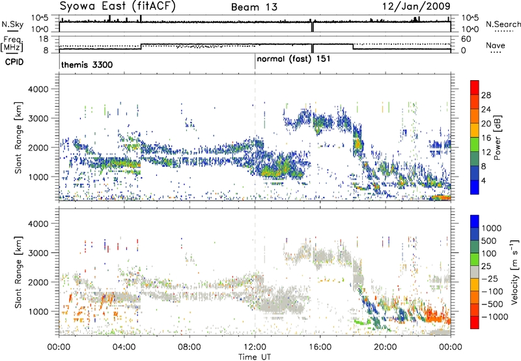Click the 'Nave' legend label
The height and width of the screenshot is (361, 521).
click(496, 45)
